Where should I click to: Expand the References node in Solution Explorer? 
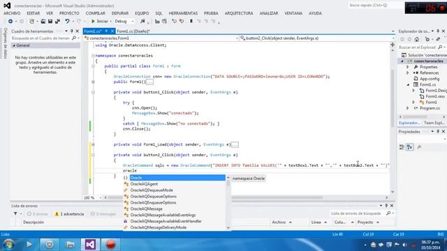(408, 73)
